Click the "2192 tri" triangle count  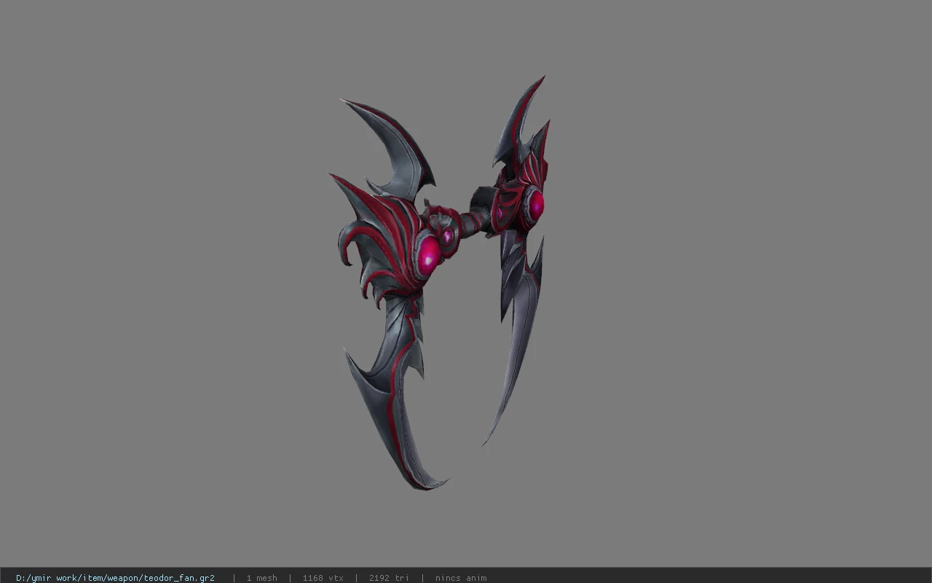tap(389, 578)
